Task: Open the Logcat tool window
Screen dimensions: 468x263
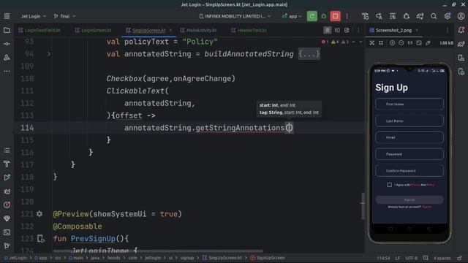Action: pyautogui.click(x=7, y=191)
